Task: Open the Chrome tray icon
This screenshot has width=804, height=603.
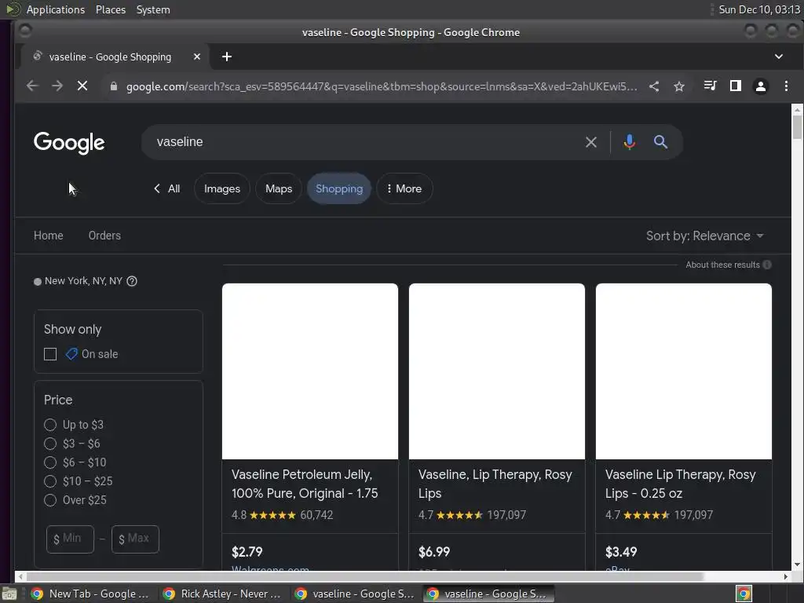Action: click(744, 594)
